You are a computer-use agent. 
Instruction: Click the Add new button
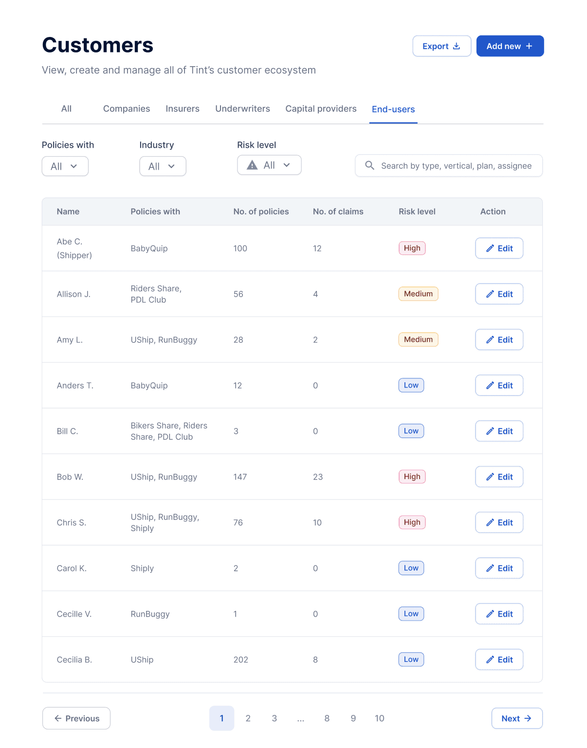[x=510, y=46]
